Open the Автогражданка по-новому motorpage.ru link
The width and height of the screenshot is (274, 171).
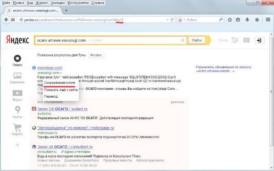pyautogui.click(x=75, y=128)
